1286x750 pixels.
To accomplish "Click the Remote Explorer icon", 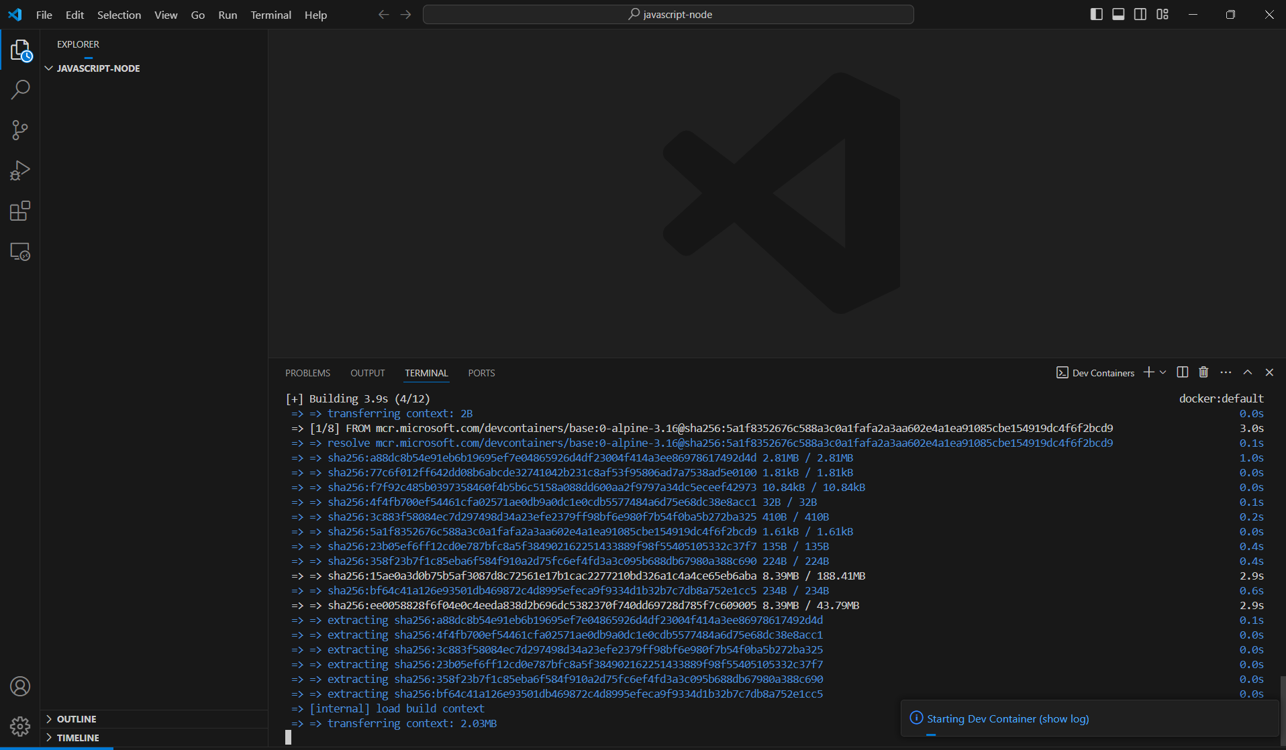I will point(20,252).
